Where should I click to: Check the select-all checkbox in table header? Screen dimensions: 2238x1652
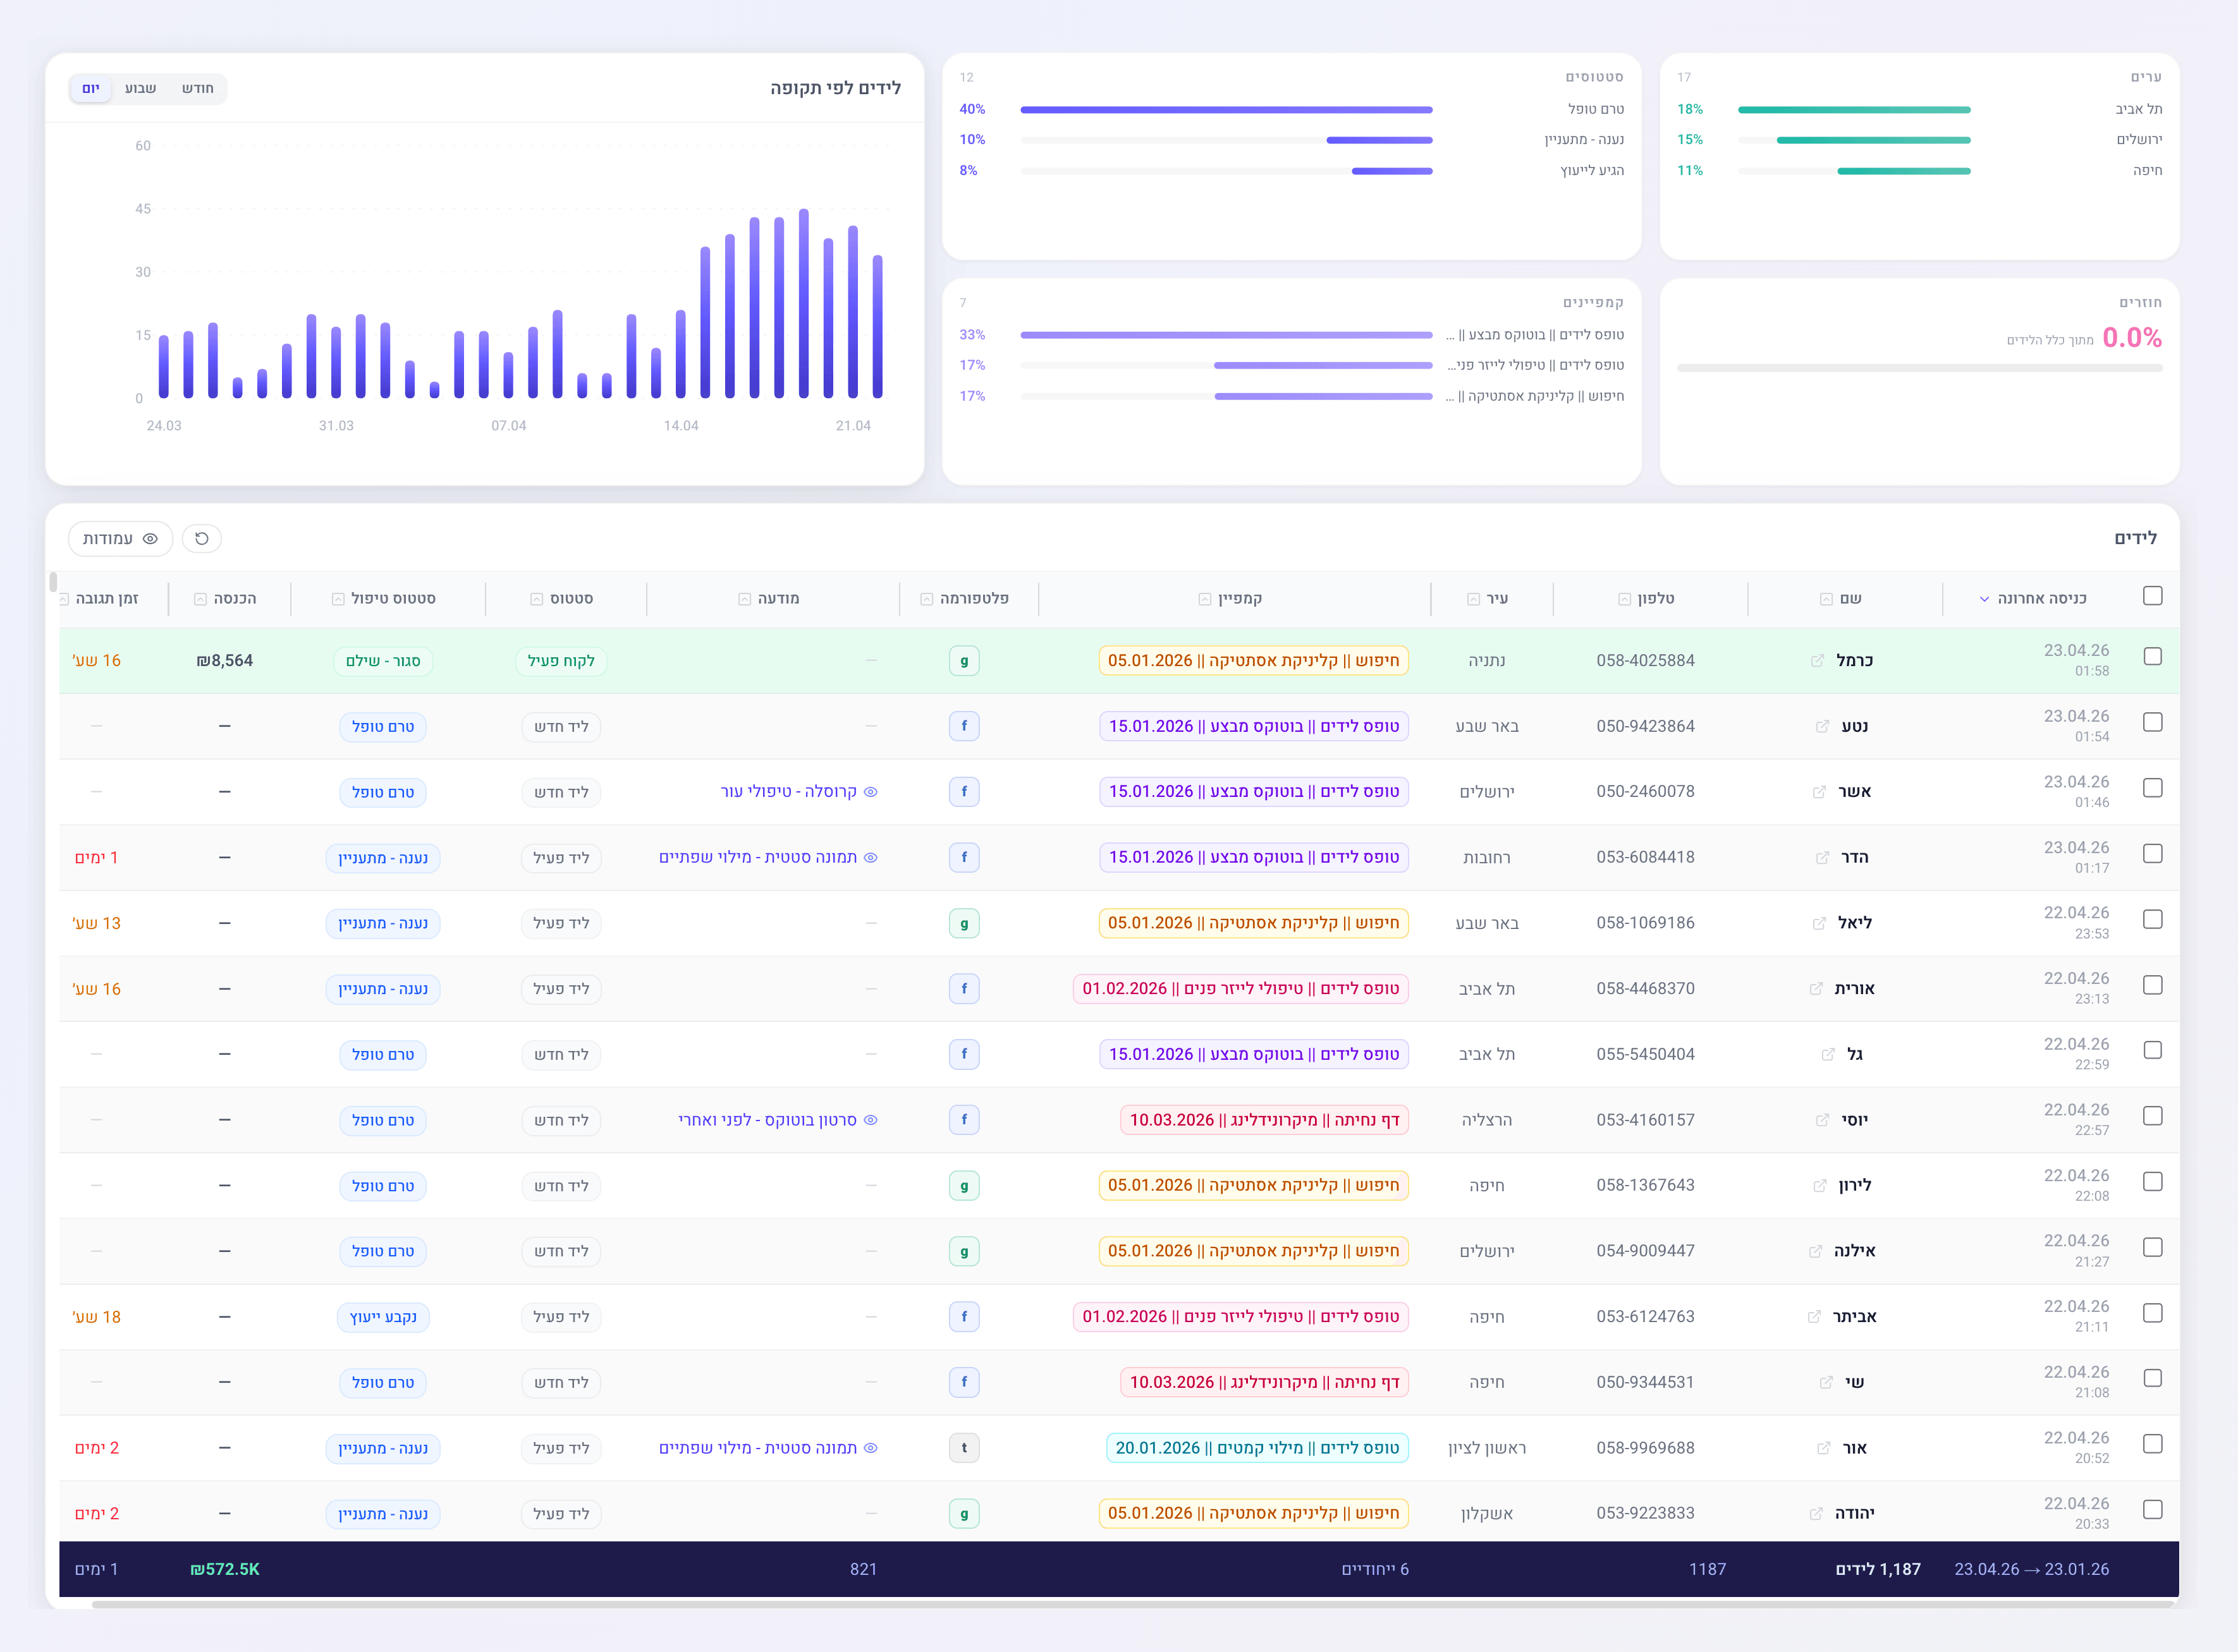point(2152,597)
